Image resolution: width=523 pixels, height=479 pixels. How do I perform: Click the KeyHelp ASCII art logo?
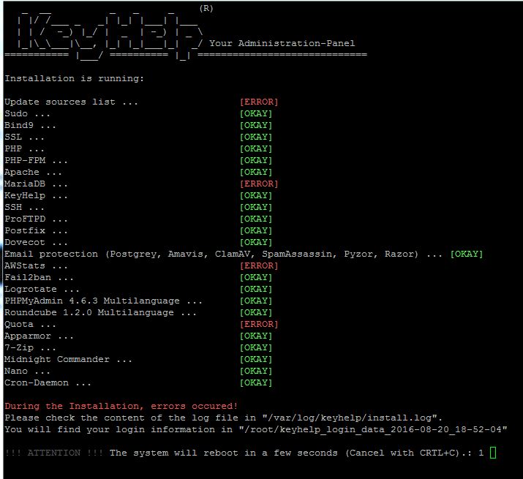click(102, 31)
